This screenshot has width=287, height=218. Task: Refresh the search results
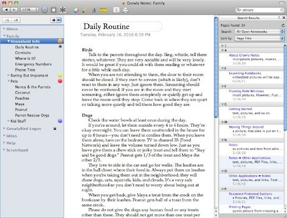(x=283, y=25)
